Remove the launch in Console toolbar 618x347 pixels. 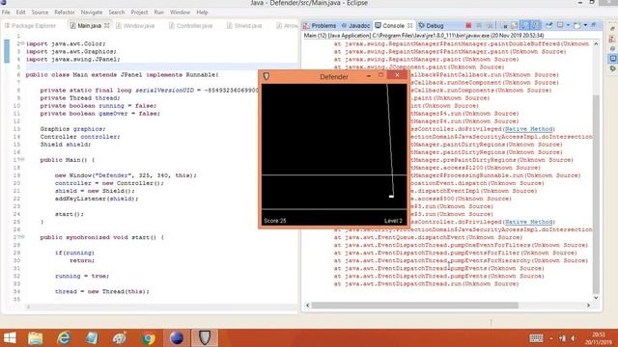pyautogui.click(x=479, y=26)
